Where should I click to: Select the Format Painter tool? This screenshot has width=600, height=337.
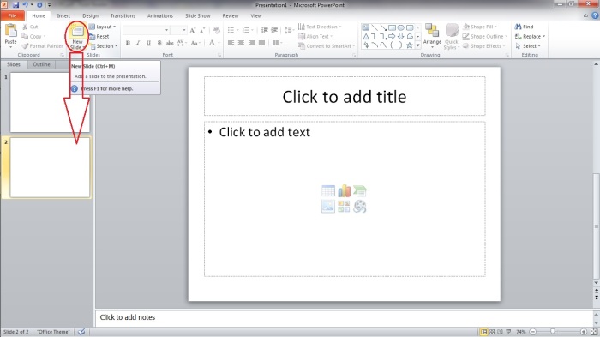pyautogui.click(x=42, y=46)
